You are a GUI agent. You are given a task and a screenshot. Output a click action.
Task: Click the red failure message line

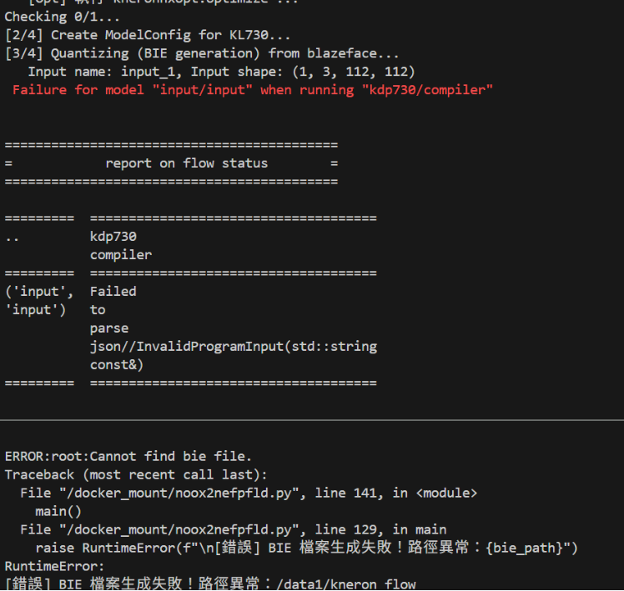252,90
